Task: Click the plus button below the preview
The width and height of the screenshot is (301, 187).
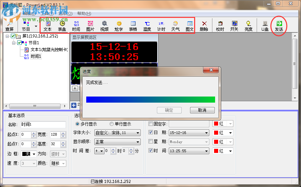Action: pyautogui.click(x=75, y=88)
